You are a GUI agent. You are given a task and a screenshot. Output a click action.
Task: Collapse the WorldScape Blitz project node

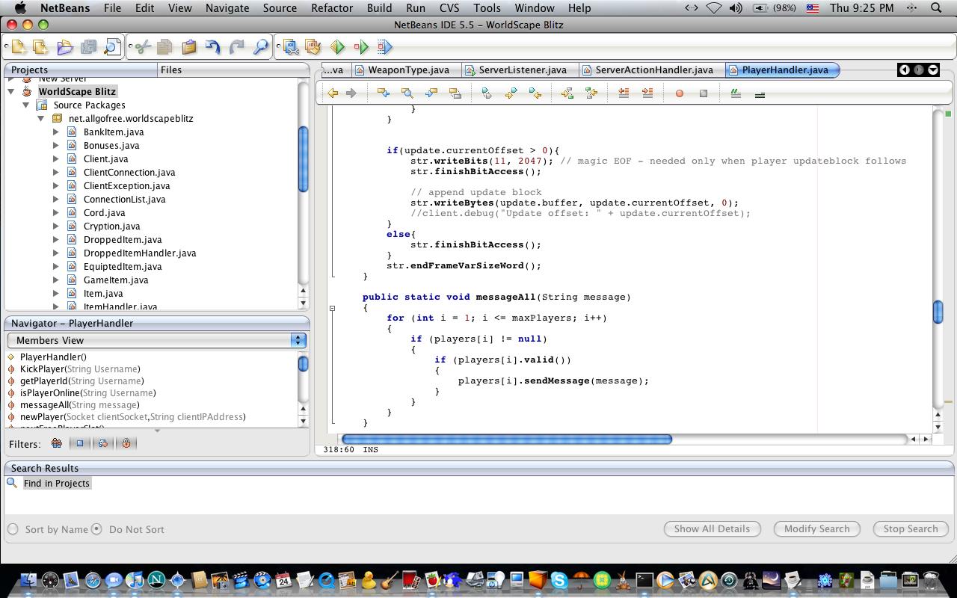(11, 91)
